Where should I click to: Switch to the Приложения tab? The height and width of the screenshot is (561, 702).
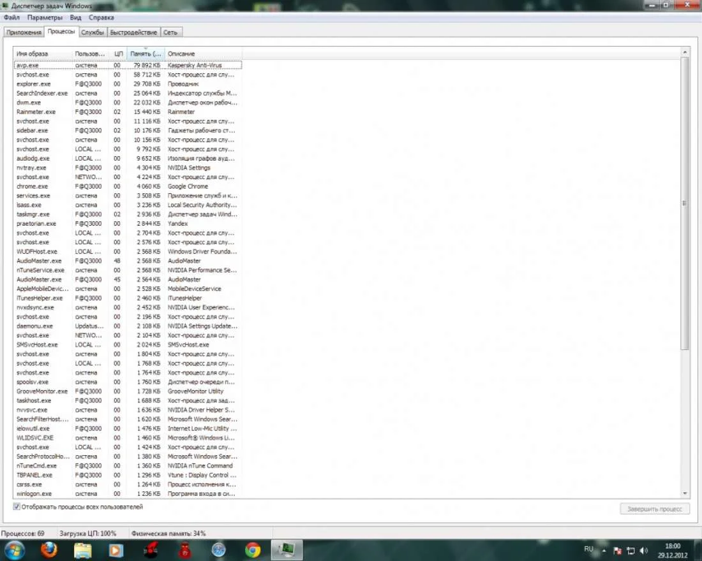(x=24, y=33)
